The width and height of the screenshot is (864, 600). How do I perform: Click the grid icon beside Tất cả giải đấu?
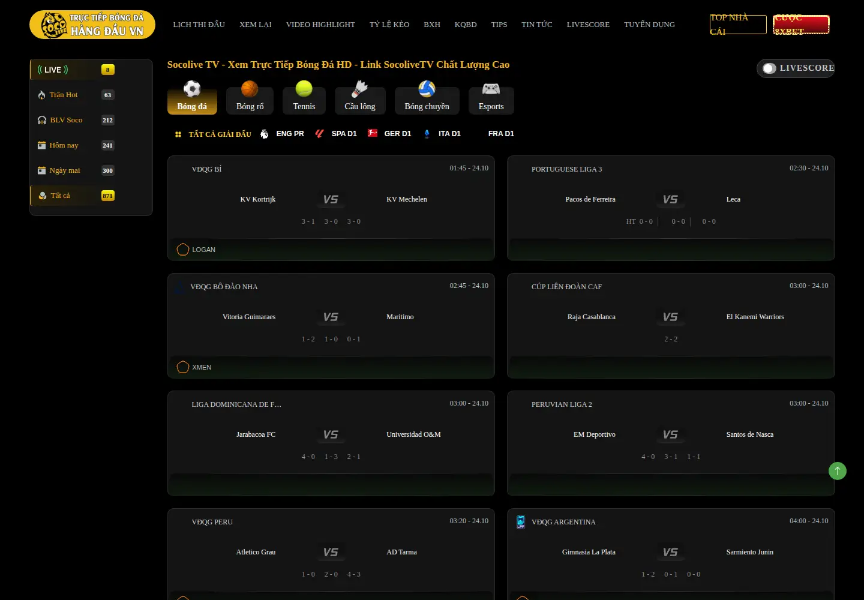coord(178,134)
